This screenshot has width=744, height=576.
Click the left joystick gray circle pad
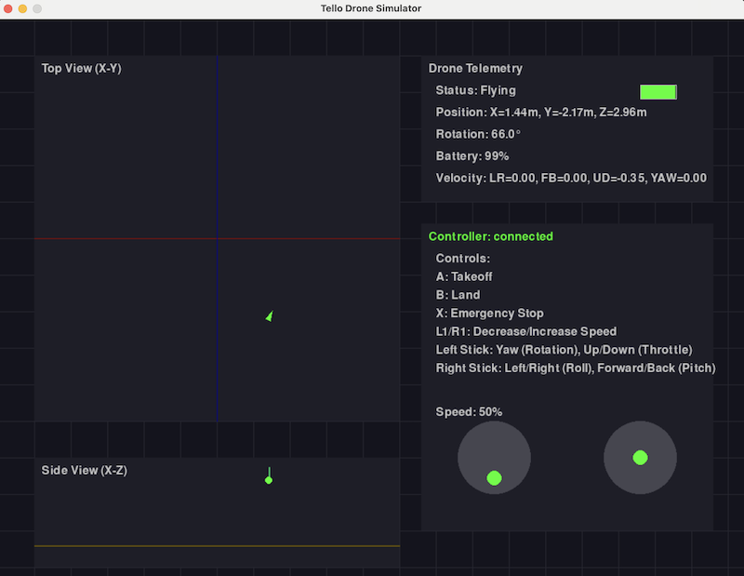[x=494, y=458]
